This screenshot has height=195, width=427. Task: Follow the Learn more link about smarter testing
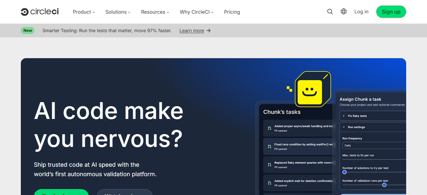[192, 30]
